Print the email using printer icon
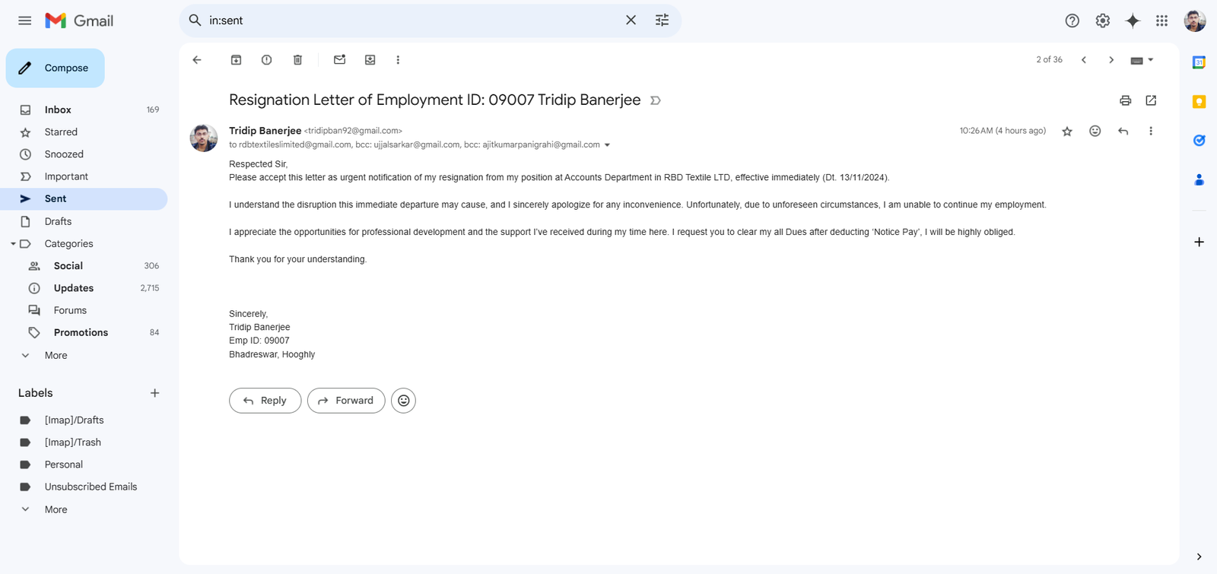The image size is (1217, 574). [x=1125, y=100]
